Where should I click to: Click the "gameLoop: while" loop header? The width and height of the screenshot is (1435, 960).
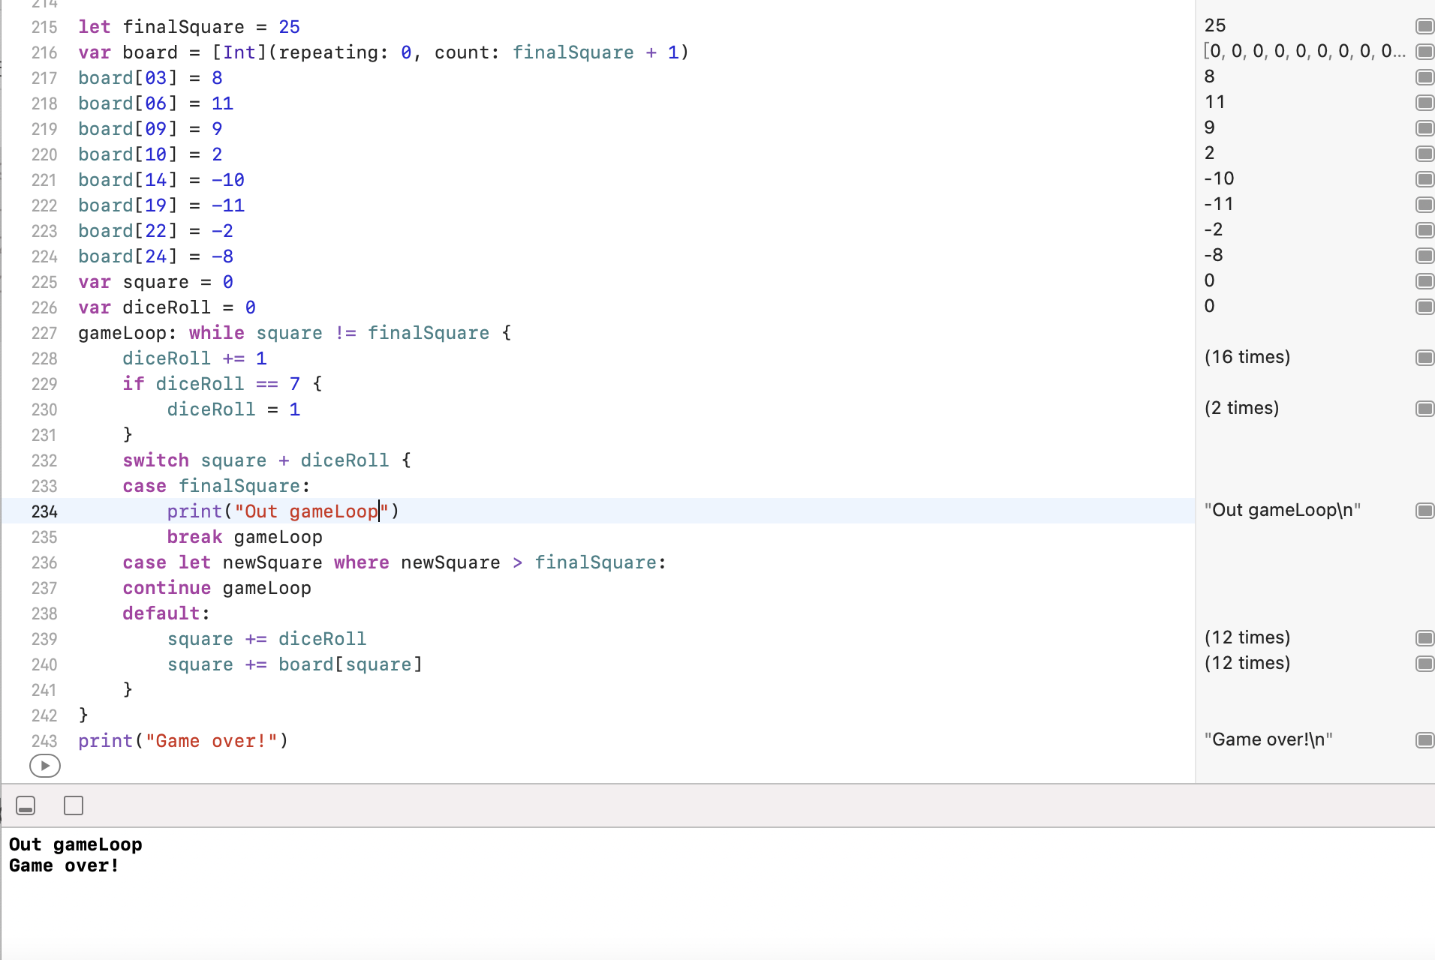pyautogui.click(x=295, y=333)
